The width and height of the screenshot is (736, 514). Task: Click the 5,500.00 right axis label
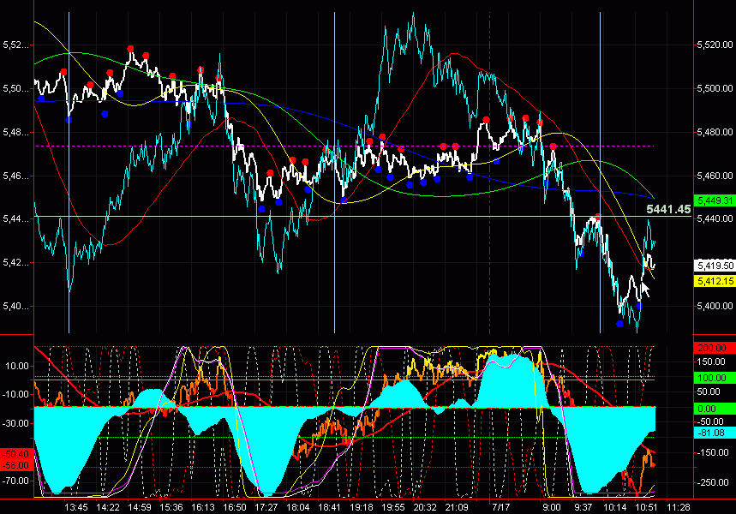click(715, 89)
